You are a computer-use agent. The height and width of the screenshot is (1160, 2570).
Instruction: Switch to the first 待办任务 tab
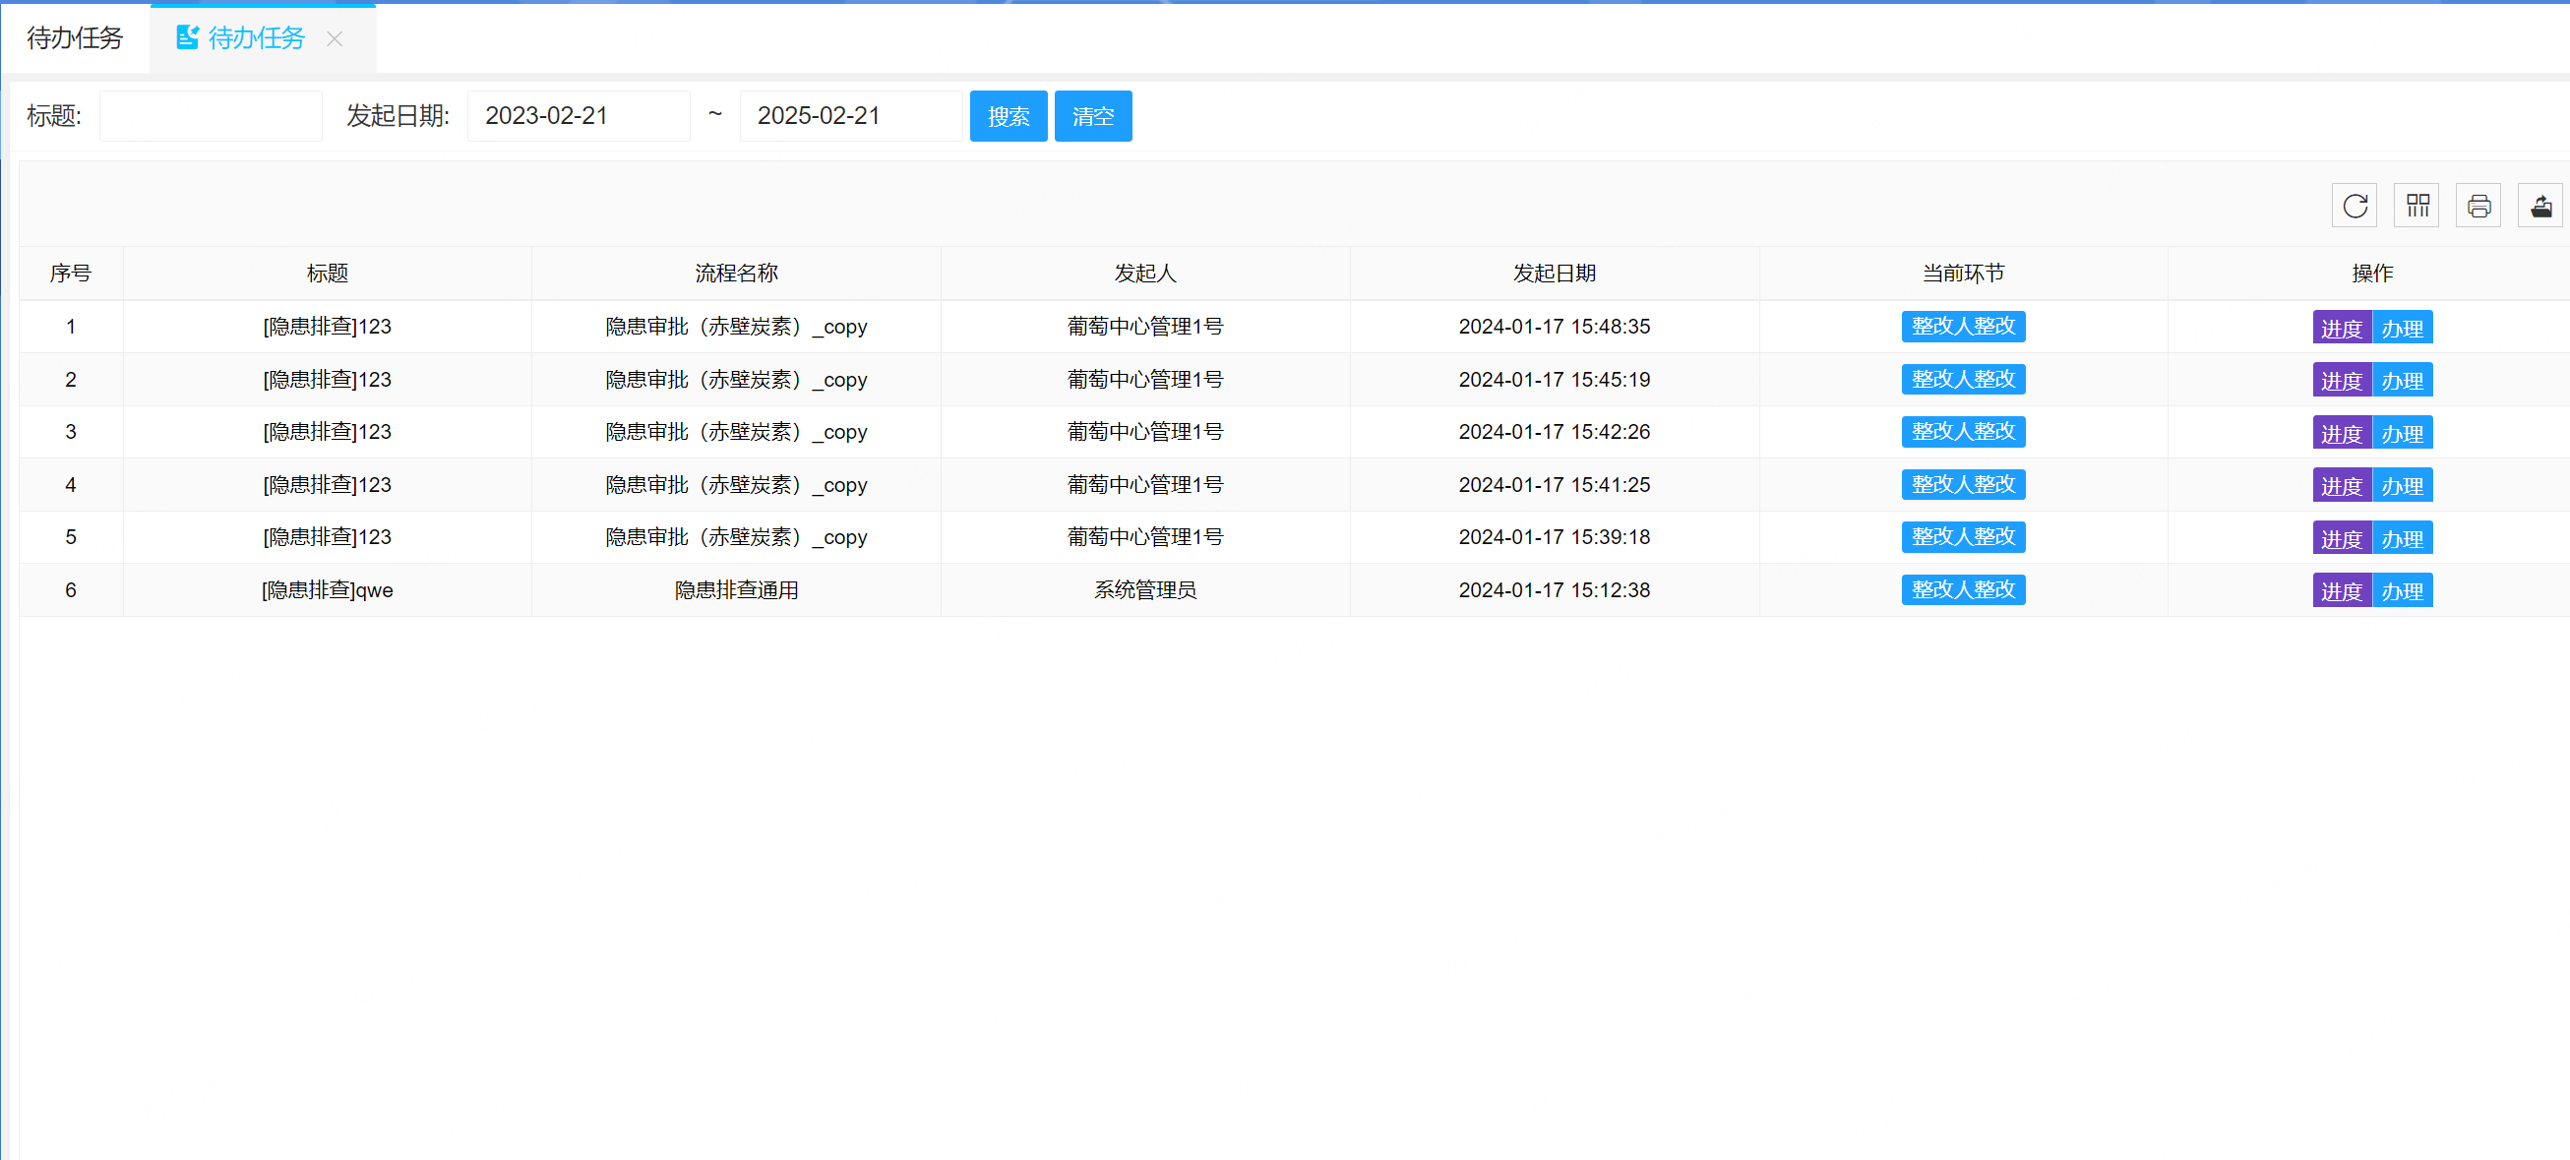click(75, 38)
